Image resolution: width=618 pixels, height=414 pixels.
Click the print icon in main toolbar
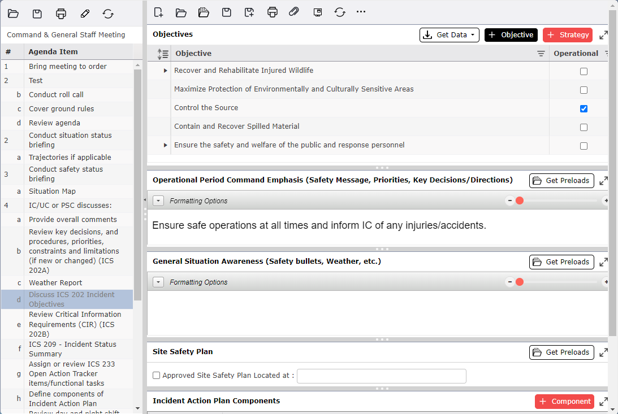pyautogui.click(x=273, y=12)
